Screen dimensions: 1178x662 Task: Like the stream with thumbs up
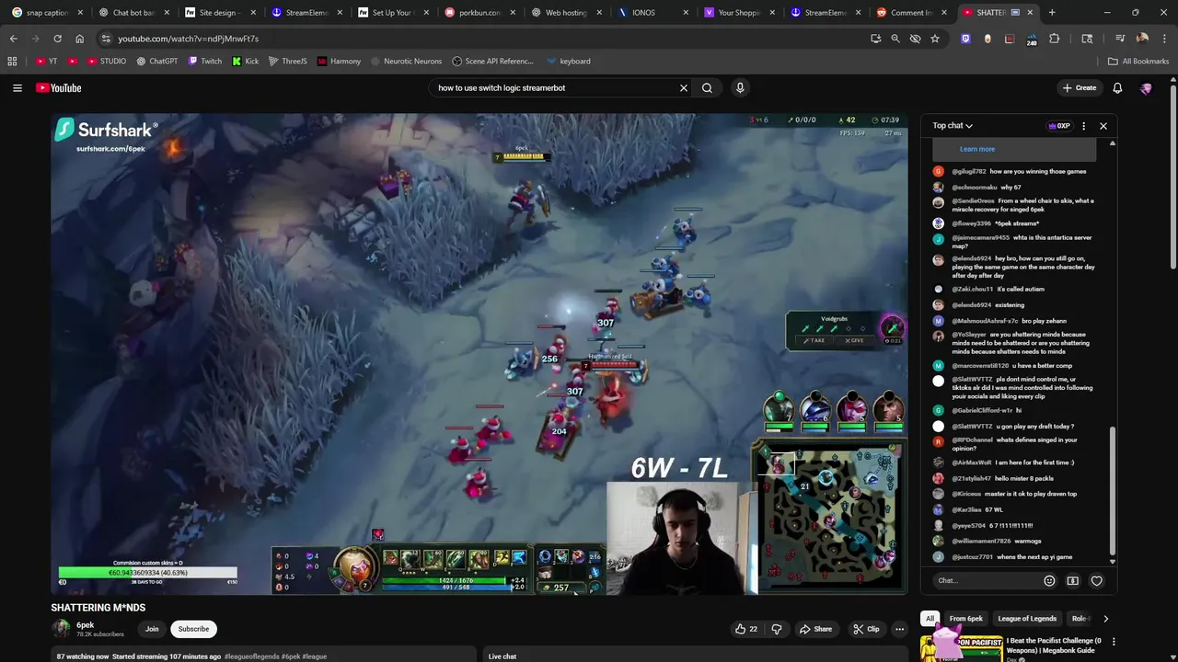[746, 629]
